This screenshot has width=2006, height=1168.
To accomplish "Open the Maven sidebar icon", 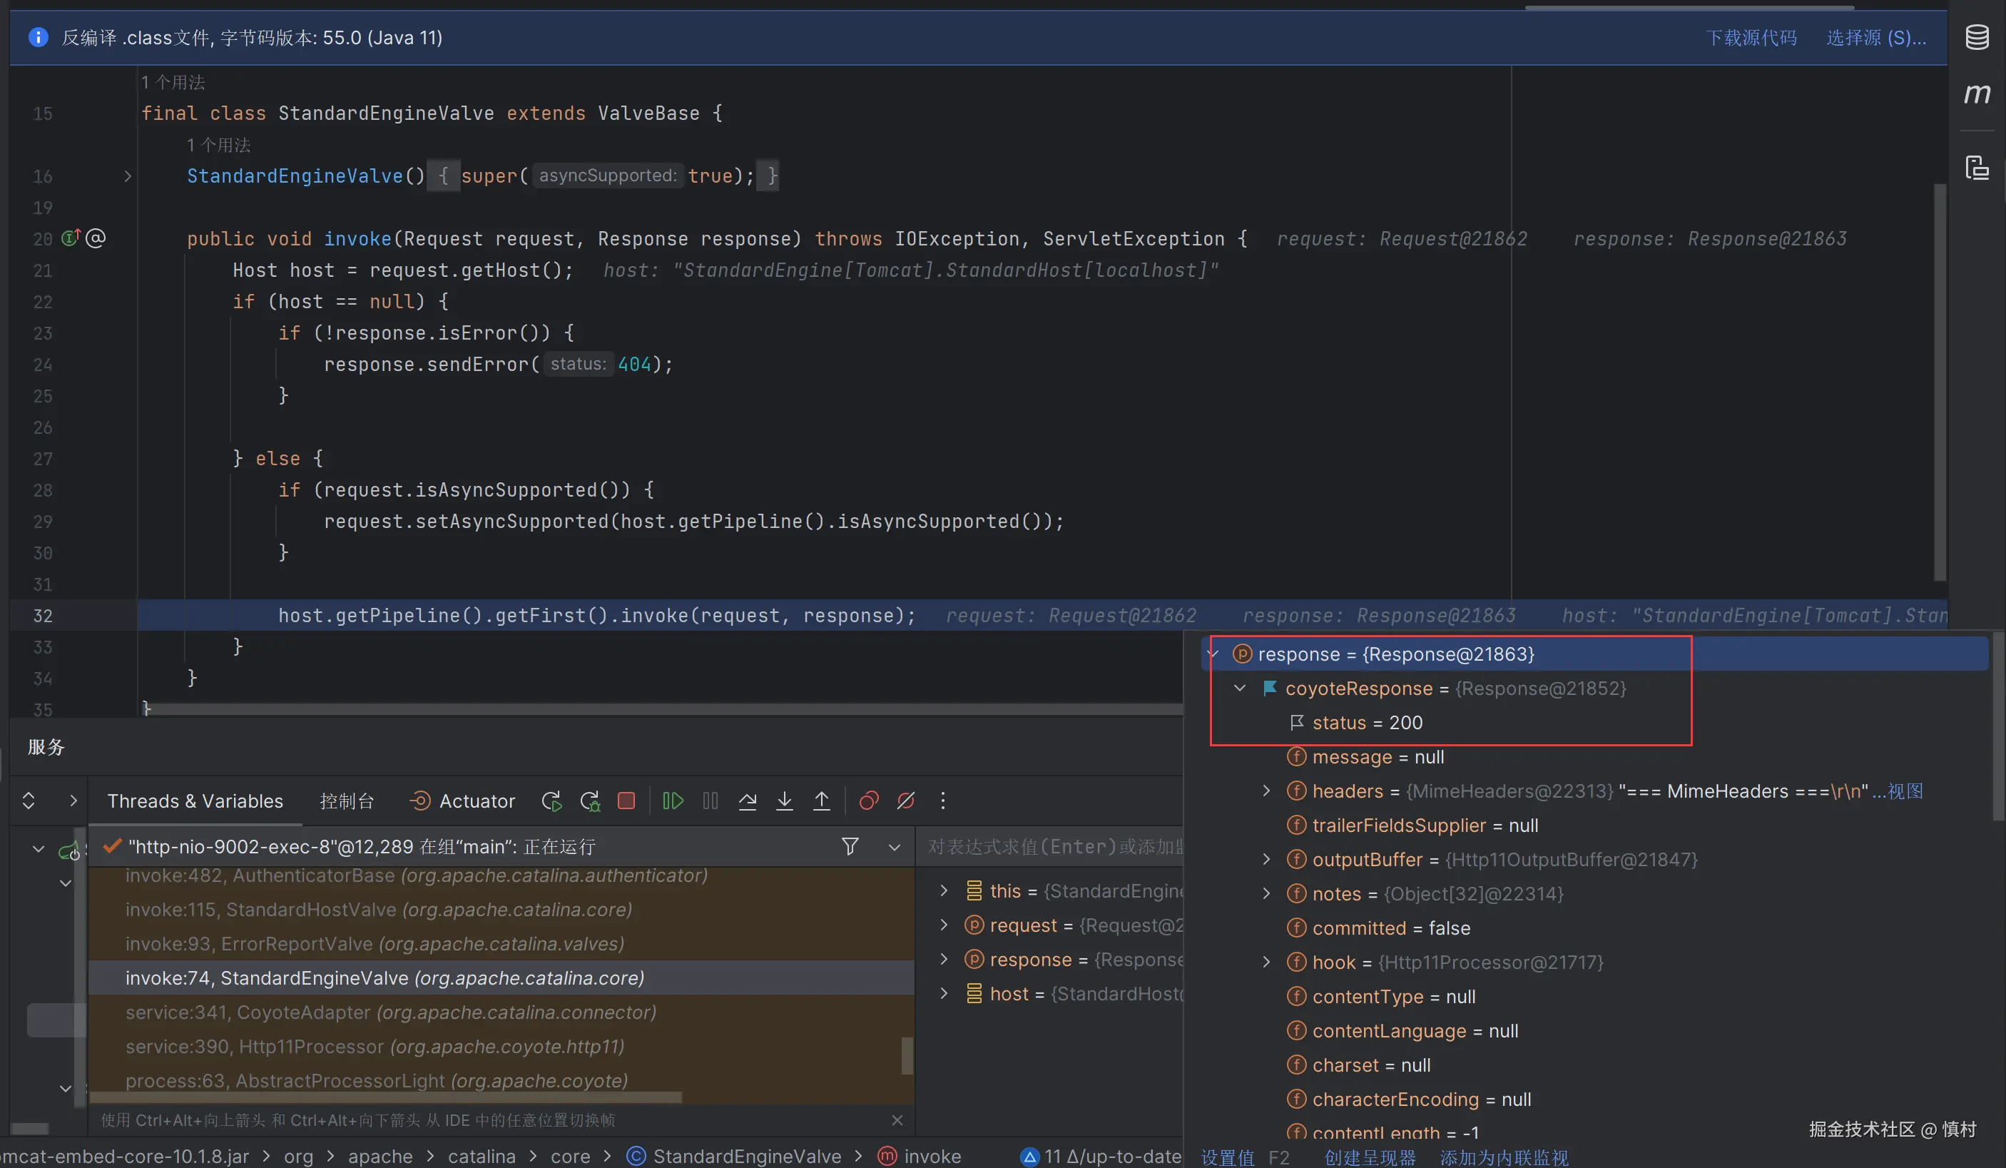I will pyautogui.click(x=1977, y=94).
